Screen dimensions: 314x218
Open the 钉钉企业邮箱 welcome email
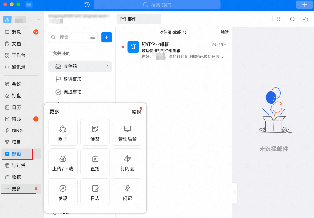tap(174, 50)
